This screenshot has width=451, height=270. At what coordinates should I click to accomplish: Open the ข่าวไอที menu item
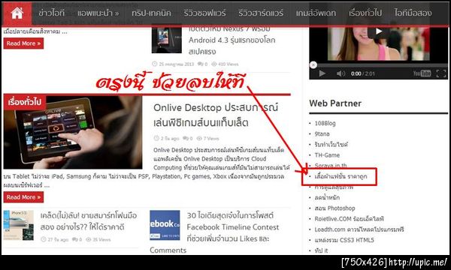(x=51, y=13)
